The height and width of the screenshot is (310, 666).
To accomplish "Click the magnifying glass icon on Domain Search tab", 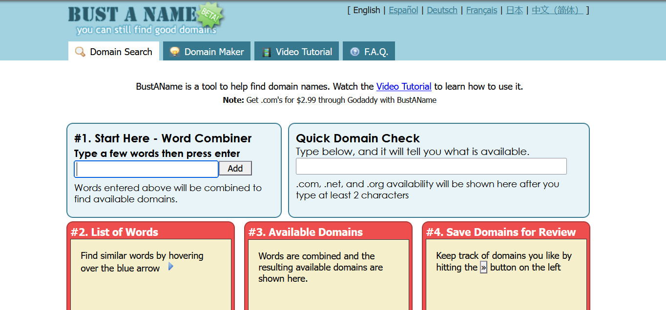I will [80, 52].
